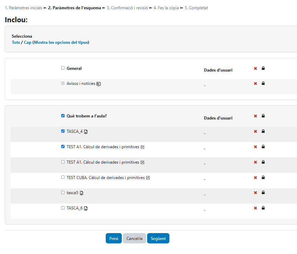Screen dimensions: 297x254
Task: Uncheck the Què trobem a l'aula? checkbox
Action: pyautogui.click(x=63, y=116)
